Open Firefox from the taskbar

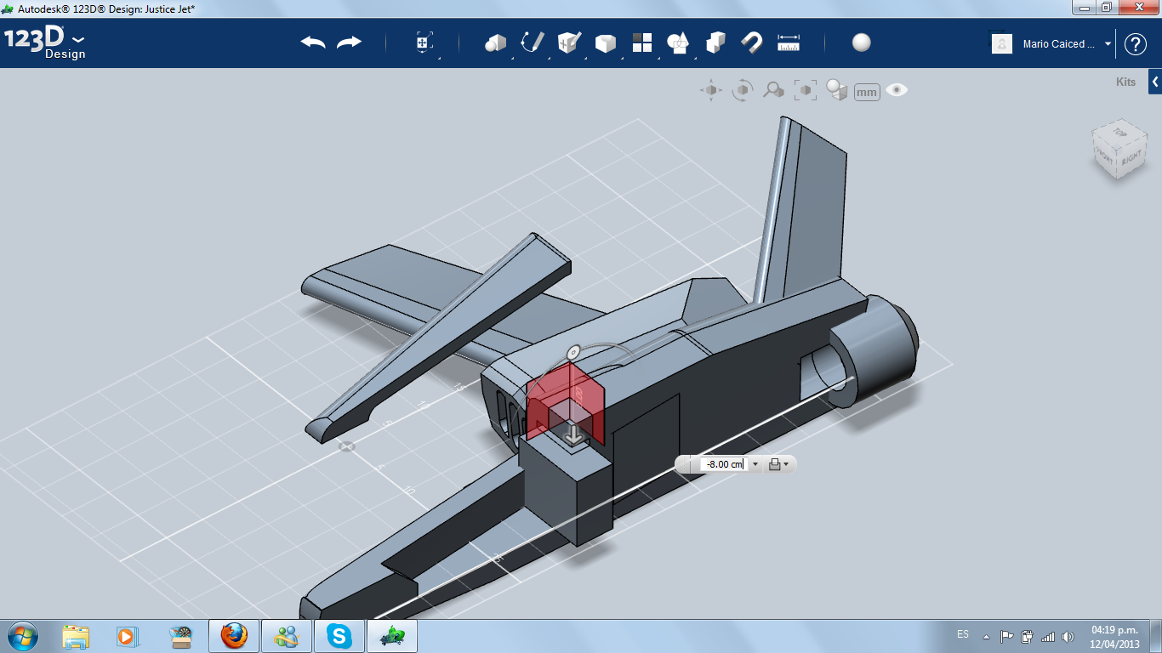(x=234, y=636)
